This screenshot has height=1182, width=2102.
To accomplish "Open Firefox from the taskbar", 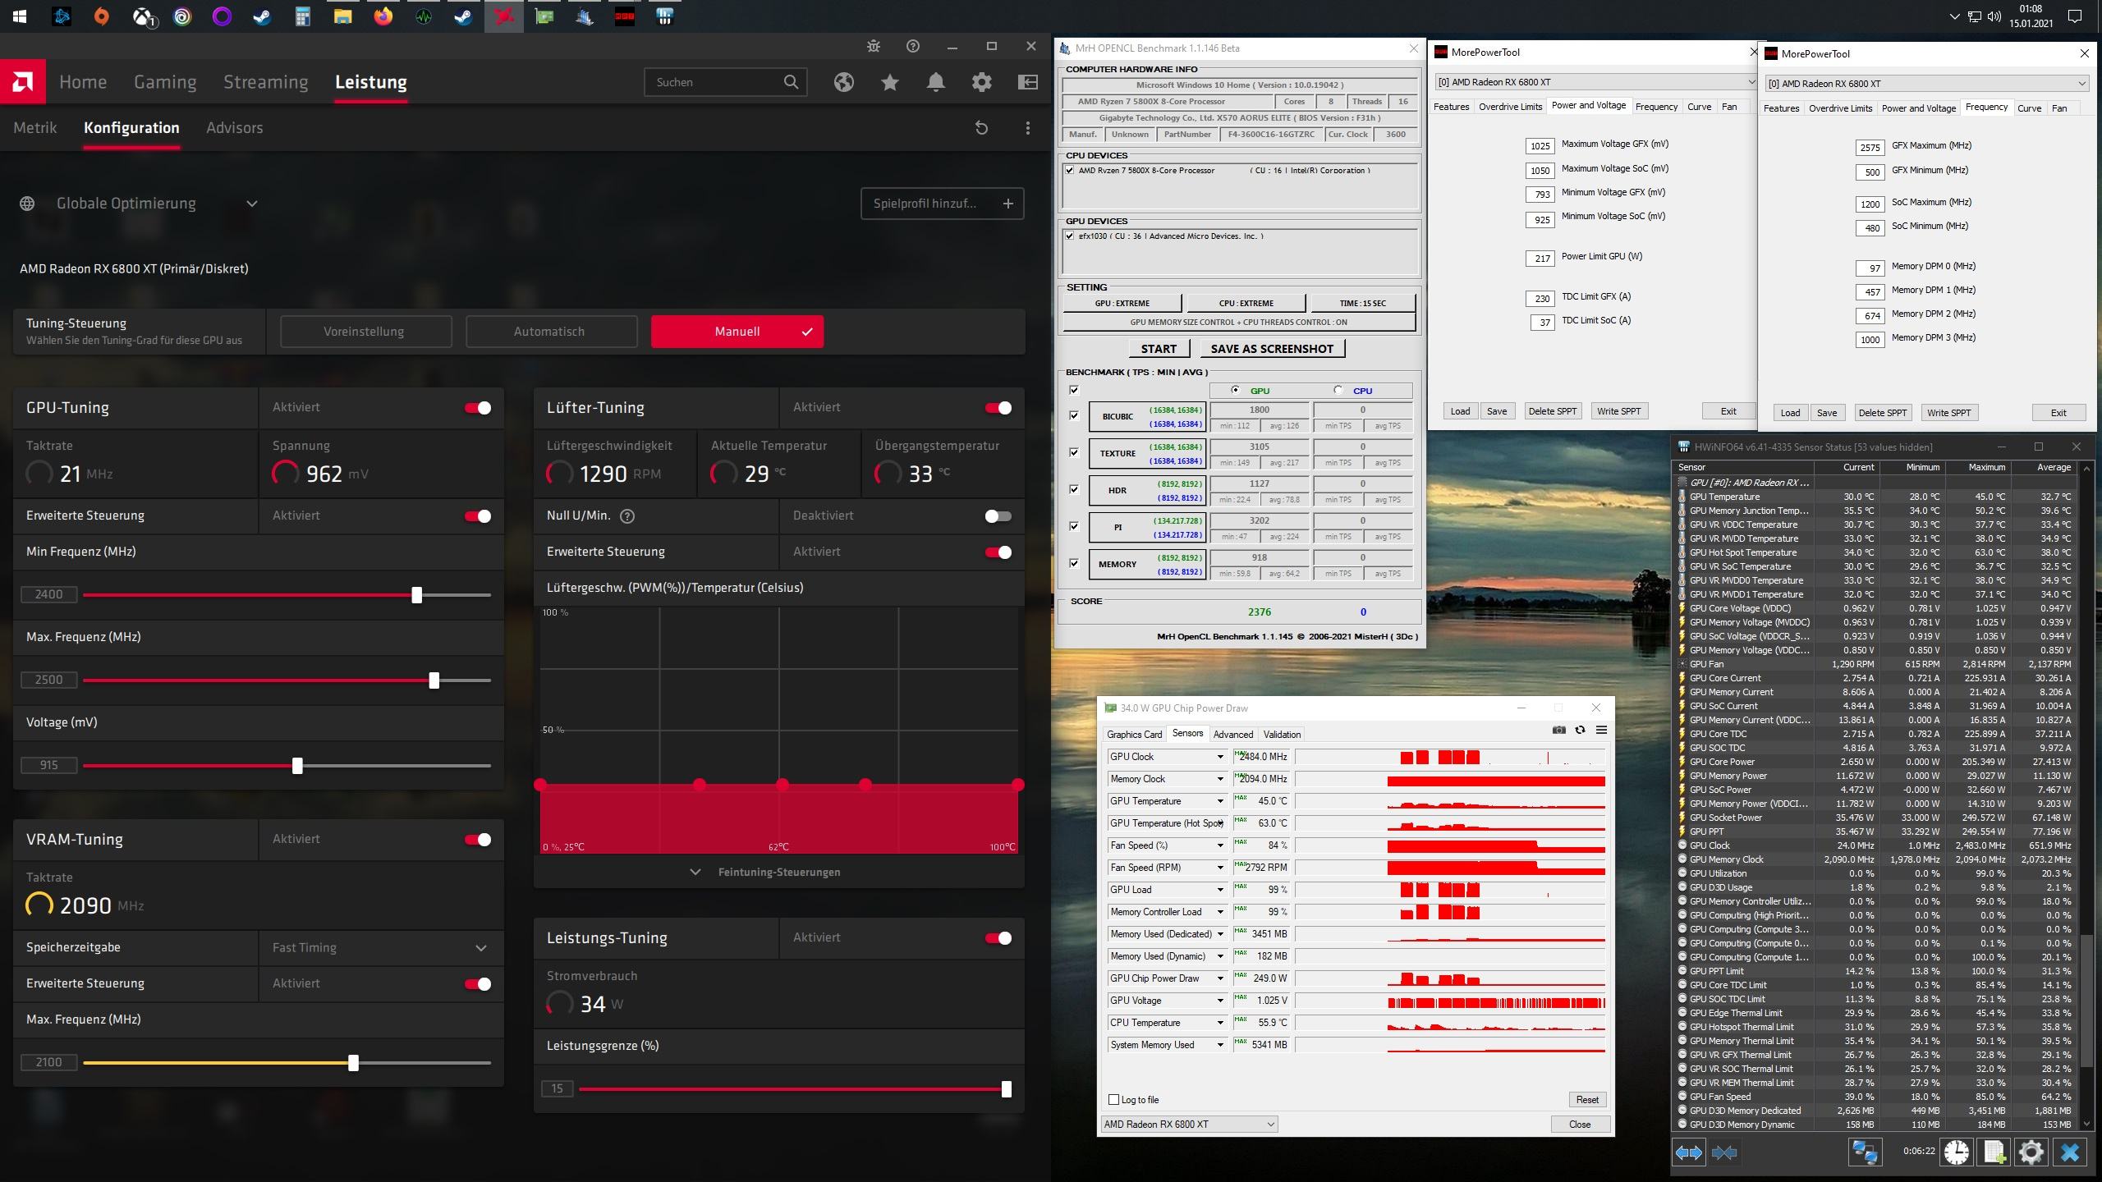I will tap(383, 16).
